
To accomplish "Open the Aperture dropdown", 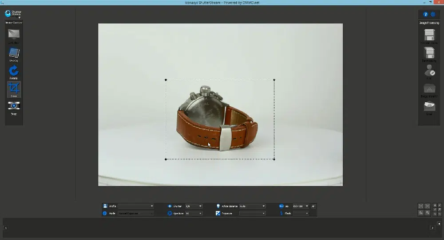I will (x=194, y=213).
